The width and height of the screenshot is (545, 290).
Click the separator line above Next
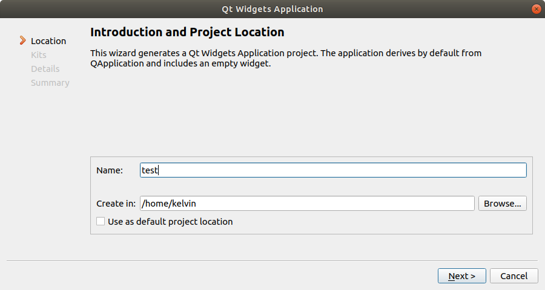pyautogui.click(x=272, y=261)
